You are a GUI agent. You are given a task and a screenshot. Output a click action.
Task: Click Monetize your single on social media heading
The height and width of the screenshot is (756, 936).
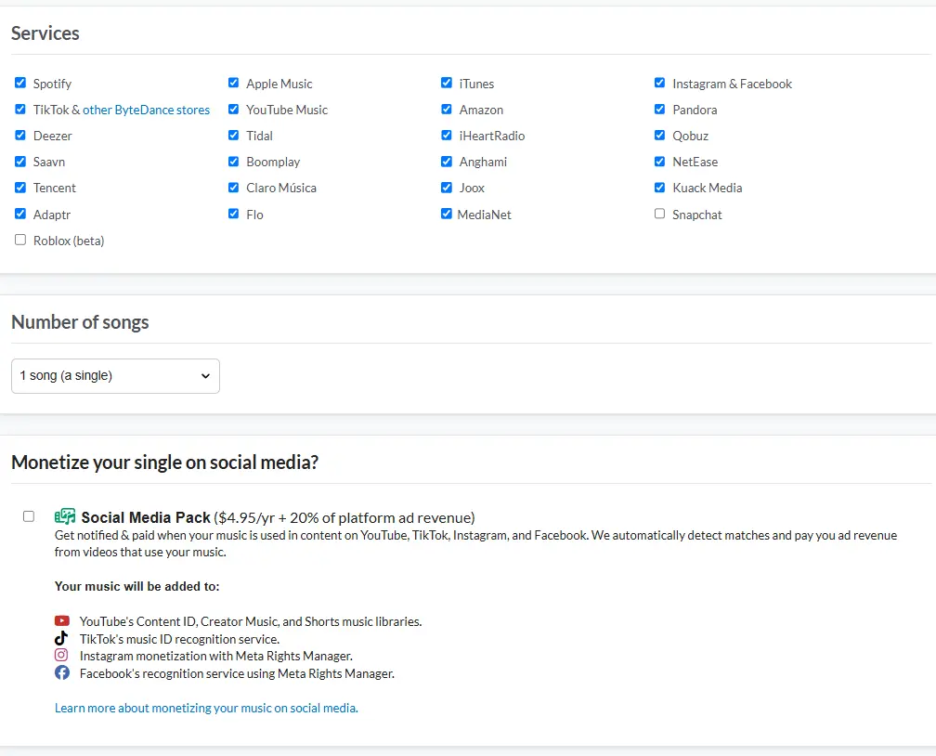click(x=164, y=463)
